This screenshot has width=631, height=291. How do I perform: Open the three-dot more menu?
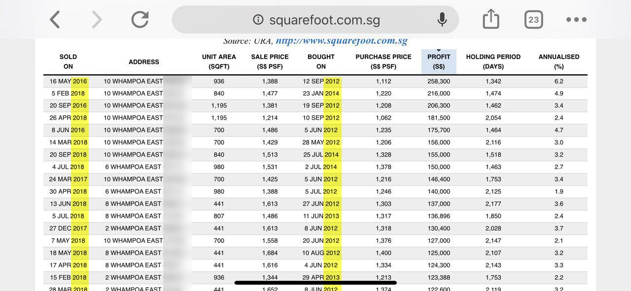(576, 20)
